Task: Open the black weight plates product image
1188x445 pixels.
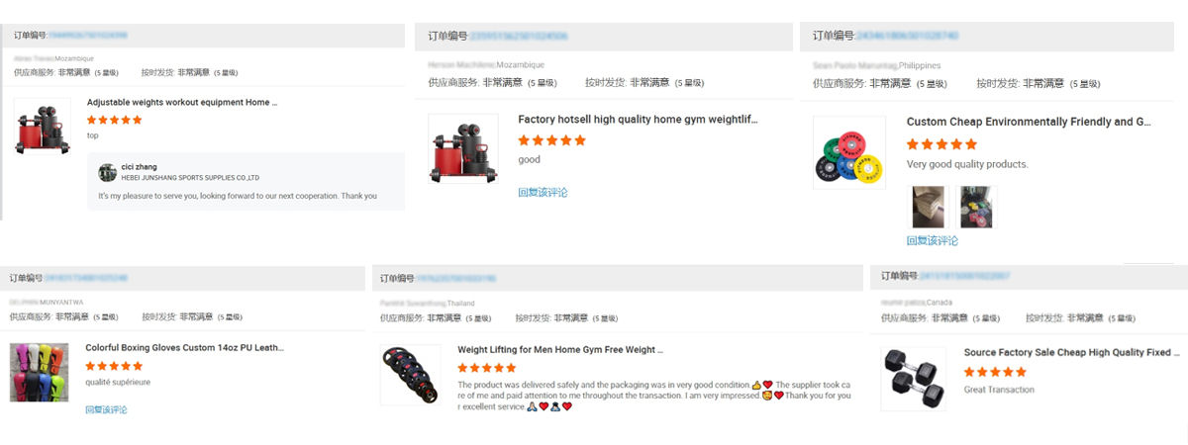Action: 410,375
